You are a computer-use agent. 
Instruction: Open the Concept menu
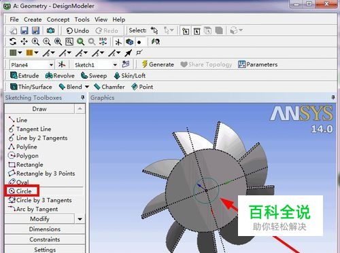point(58,20)
